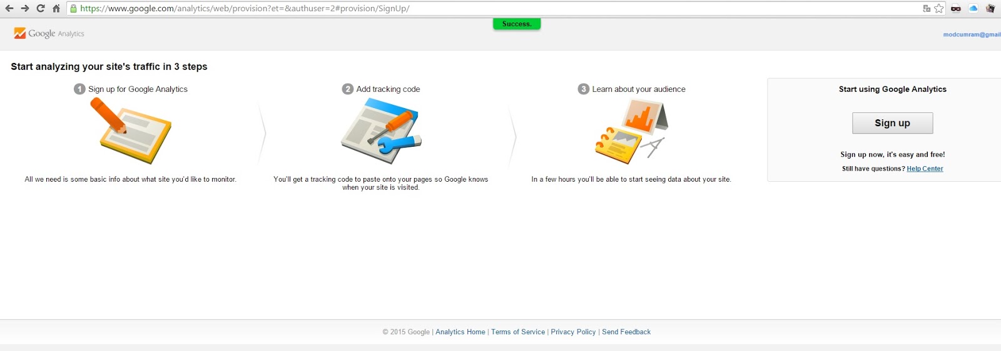Click the Sign up button
Viewport: 1001px width, 351px height.
tap(892, 123)
